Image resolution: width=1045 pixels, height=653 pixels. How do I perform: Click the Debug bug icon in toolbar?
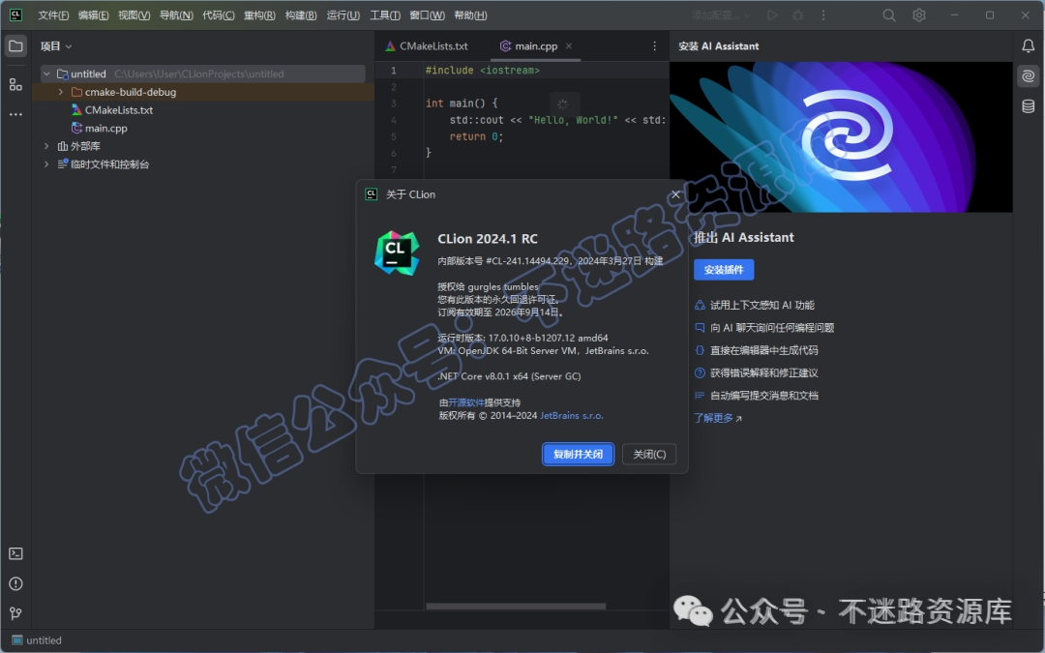click(797, 15)
